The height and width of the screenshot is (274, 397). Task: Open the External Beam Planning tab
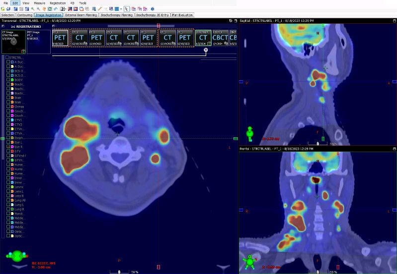tap(81, 15)
